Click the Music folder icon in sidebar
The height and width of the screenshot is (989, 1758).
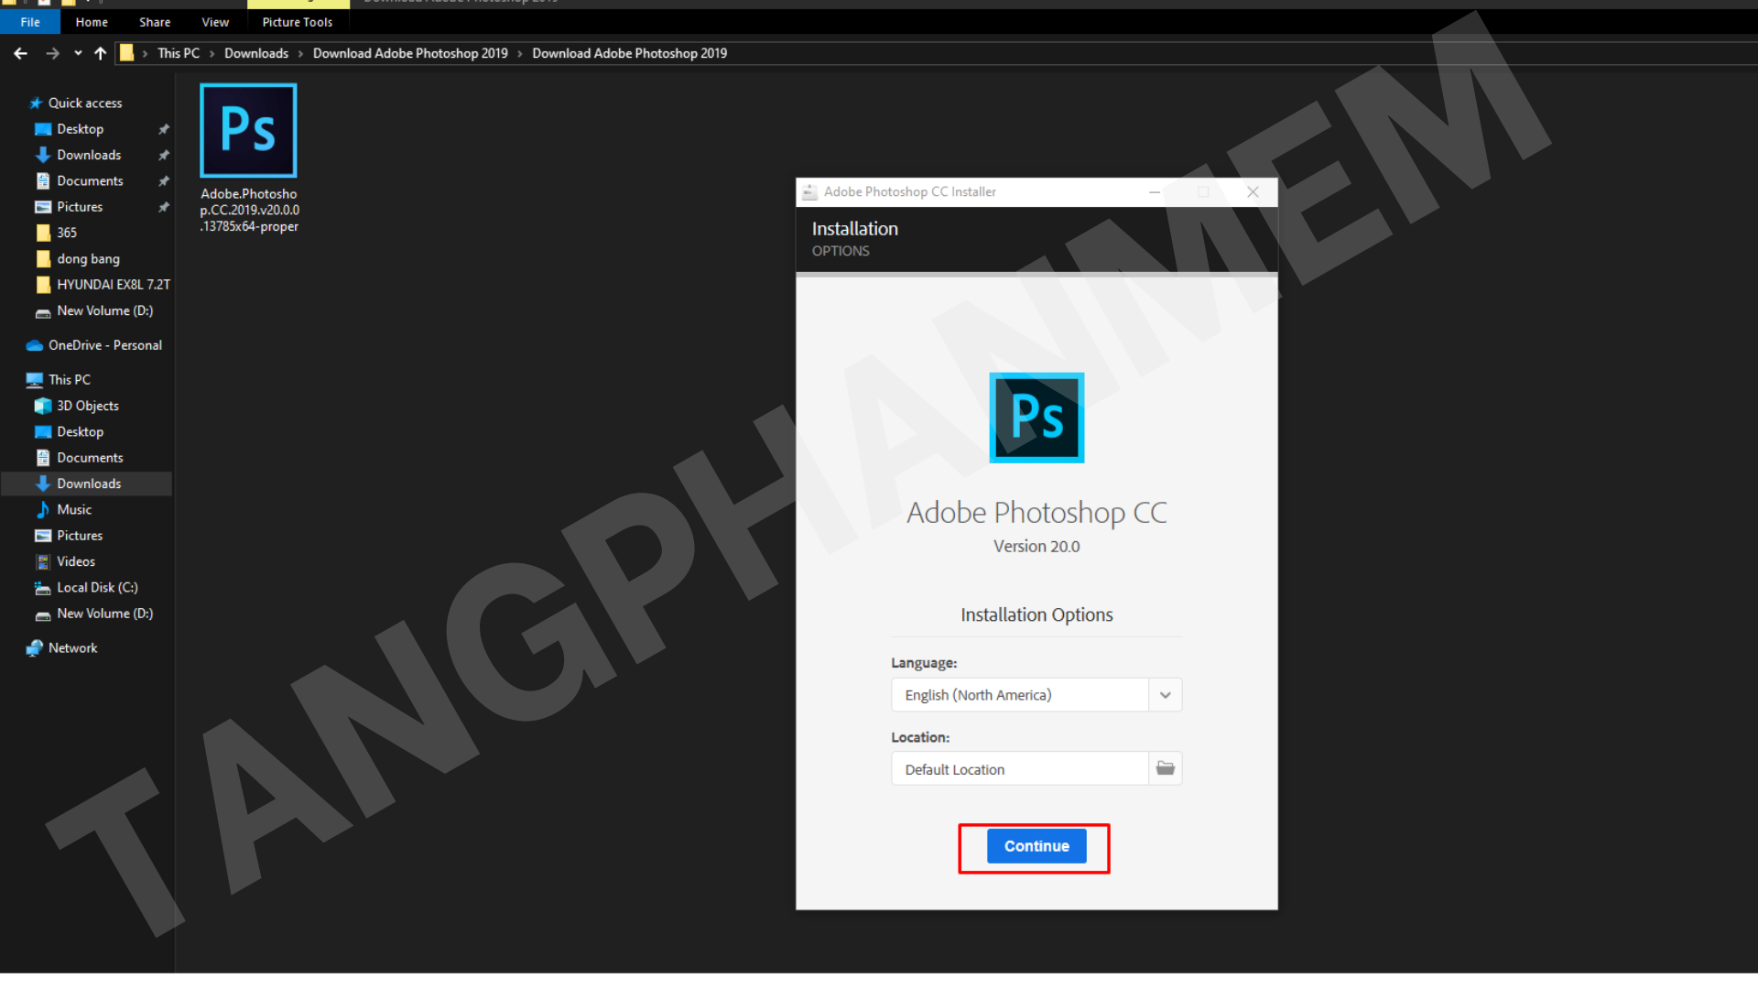click(43, 509)
